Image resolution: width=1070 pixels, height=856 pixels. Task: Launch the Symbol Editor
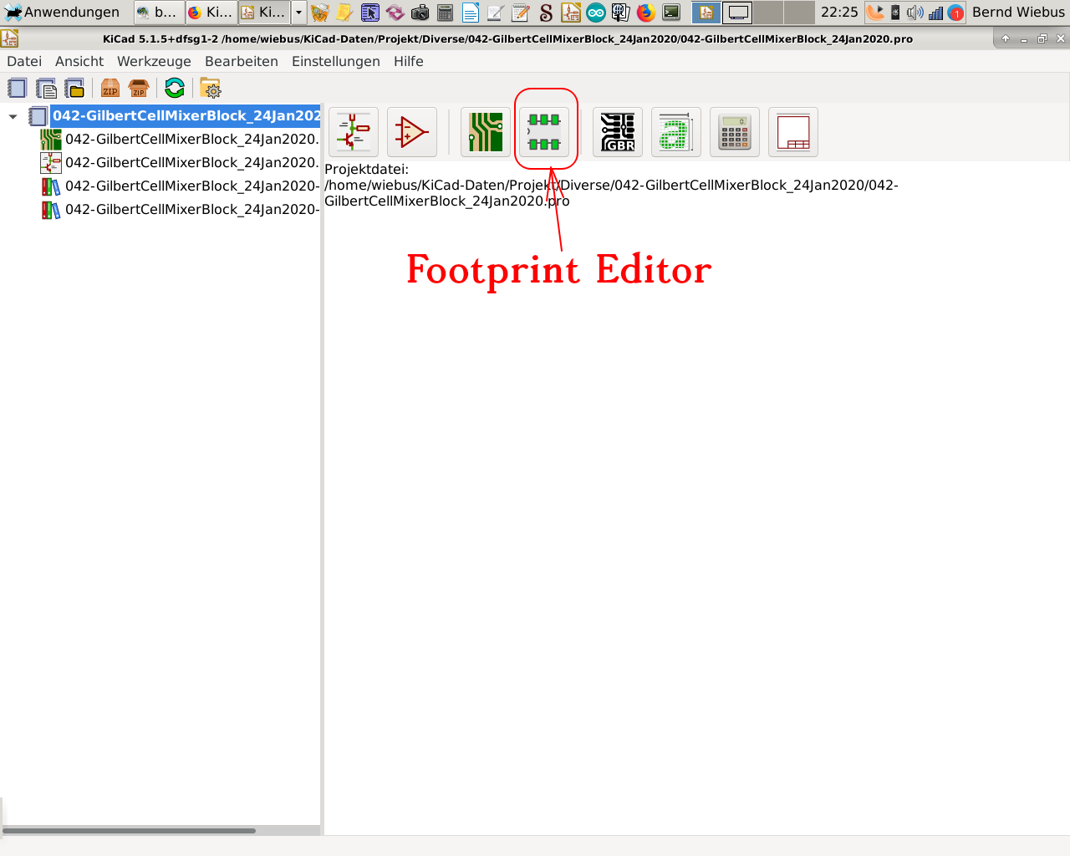click(412, 132)
